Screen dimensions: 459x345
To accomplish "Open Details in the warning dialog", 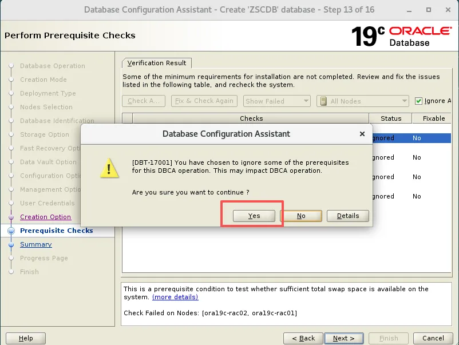I will (x=348, y=216).
